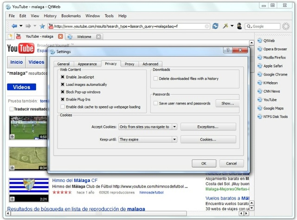Check Save user names and passwords
The height and width of the screenshot is (220, 297).
point(155,104)
